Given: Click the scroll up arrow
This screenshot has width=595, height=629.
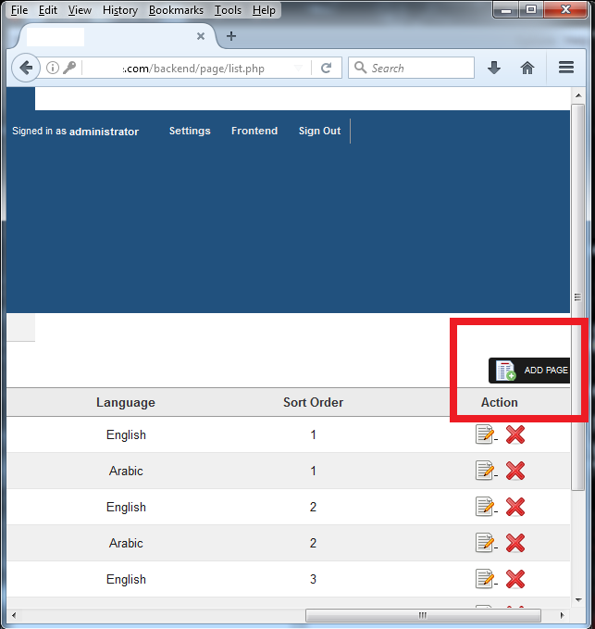Looking at the screenshot, I should click(x=578, y=95).
